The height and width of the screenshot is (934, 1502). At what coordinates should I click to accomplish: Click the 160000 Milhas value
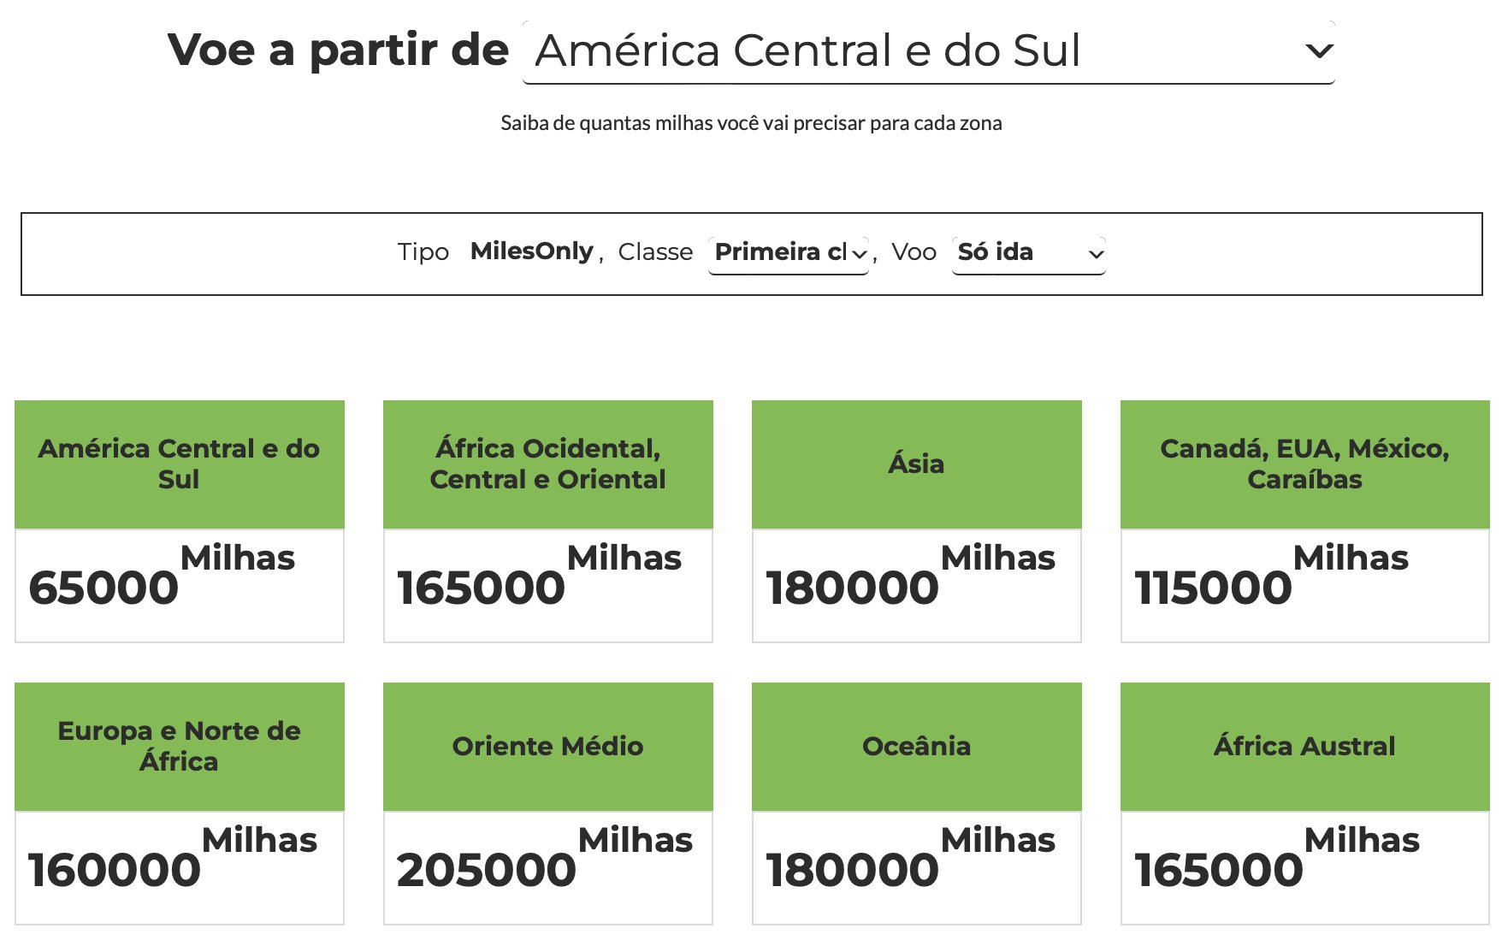click(173, 858)
